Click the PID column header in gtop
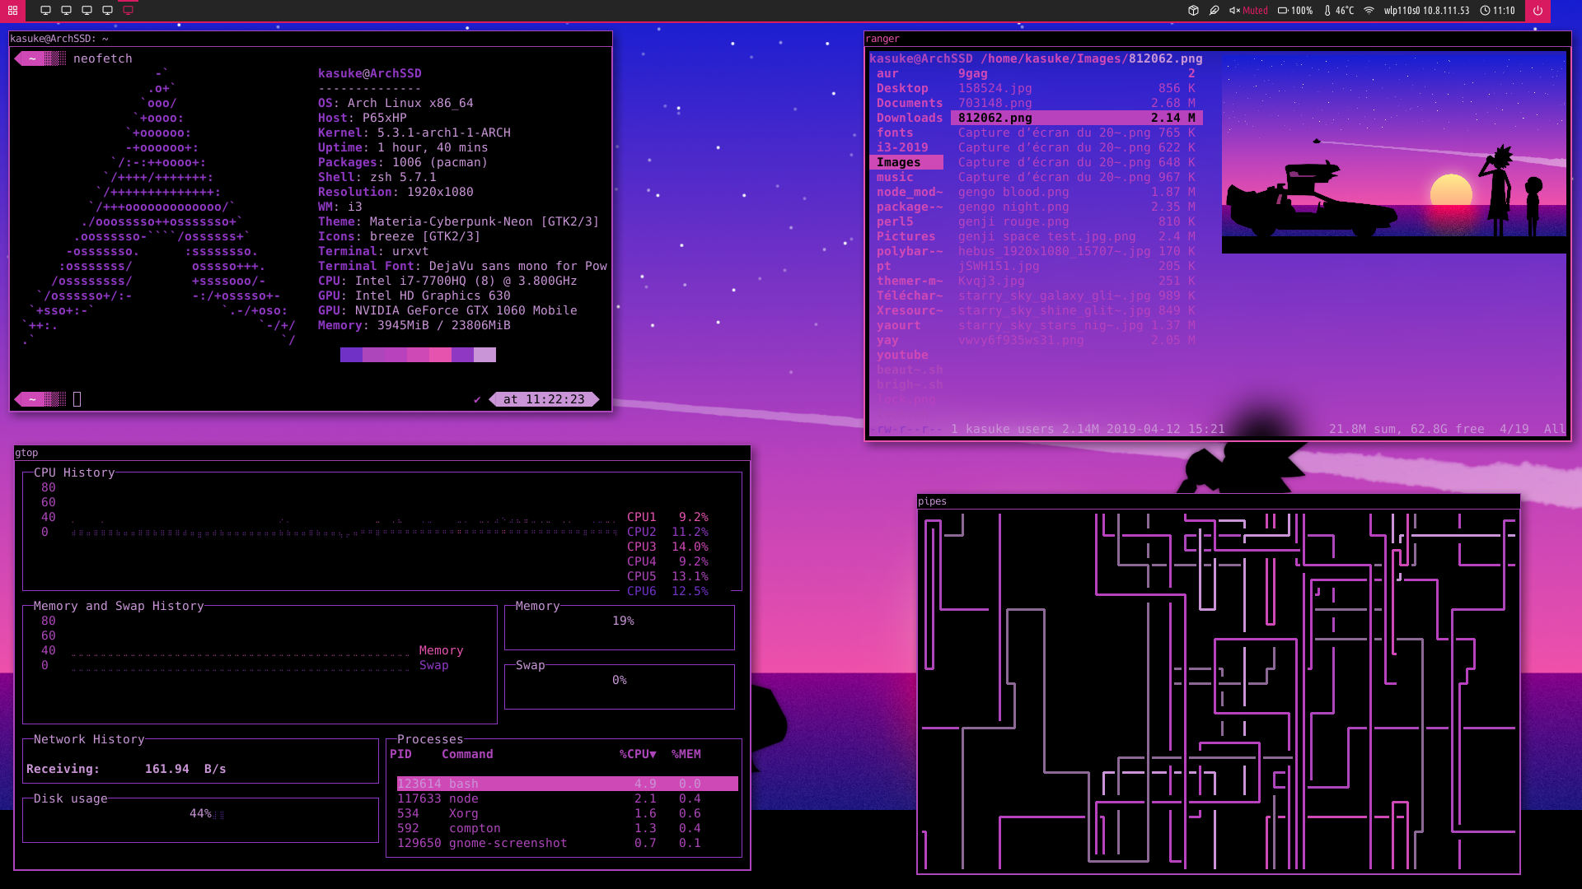Viewport: 1582px width, 889px height. (x=400, y=754)
